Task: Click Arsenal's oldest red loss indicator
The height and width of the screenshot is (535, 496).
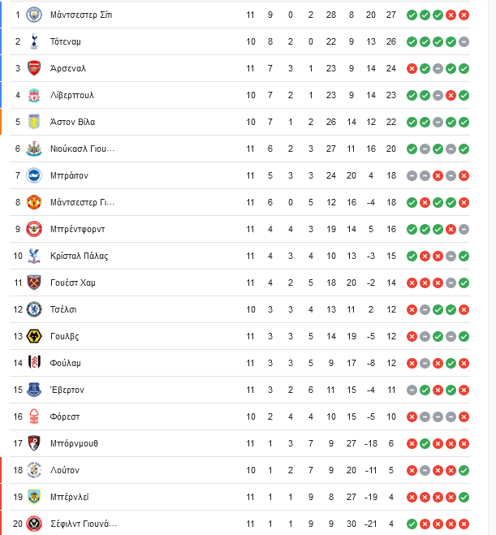Action: [412, 68]
